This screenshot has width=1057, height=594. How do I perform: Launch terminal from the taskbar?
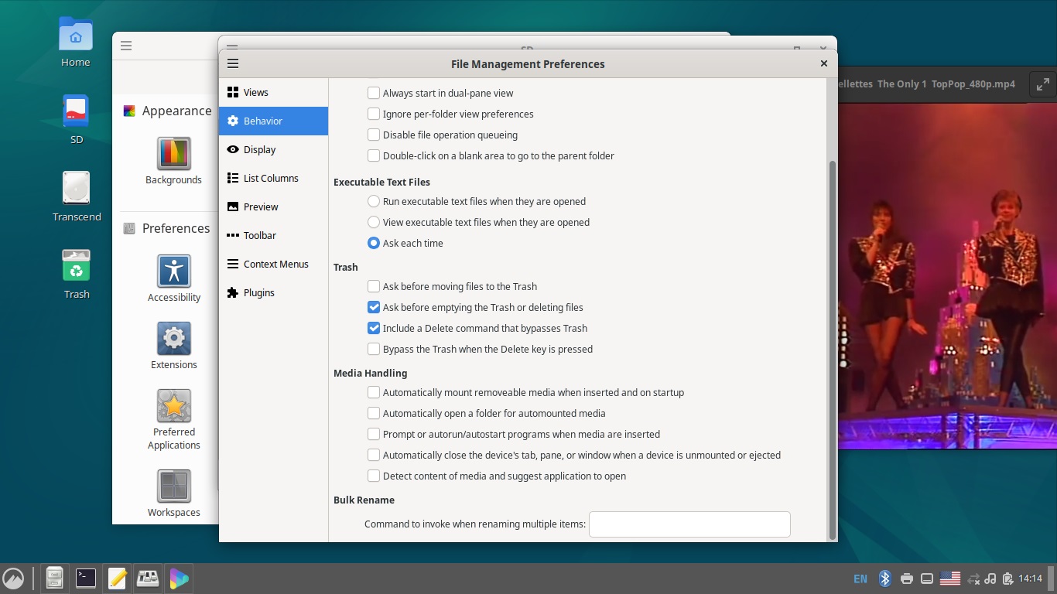(86, 578)
